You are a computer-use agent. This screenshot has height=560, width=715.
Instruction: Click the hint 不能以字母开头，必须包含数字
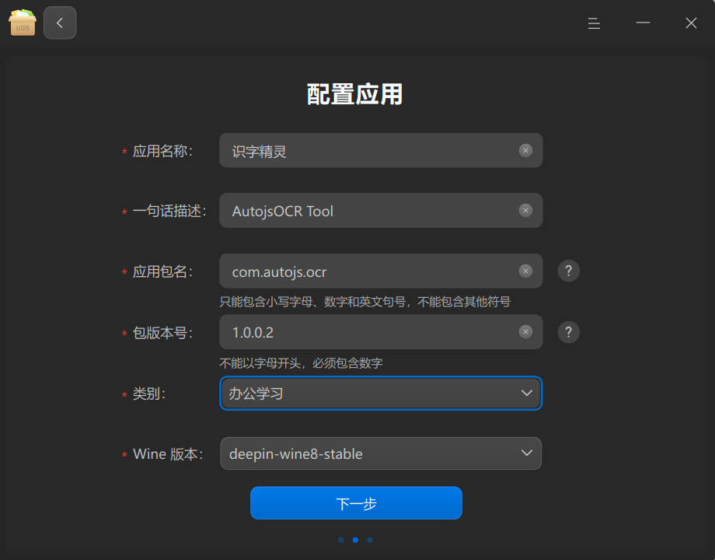click(301, 363)
